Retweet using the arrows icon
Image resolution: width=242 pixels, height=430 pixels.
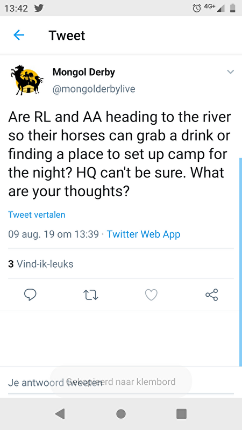tap(90, 295)
